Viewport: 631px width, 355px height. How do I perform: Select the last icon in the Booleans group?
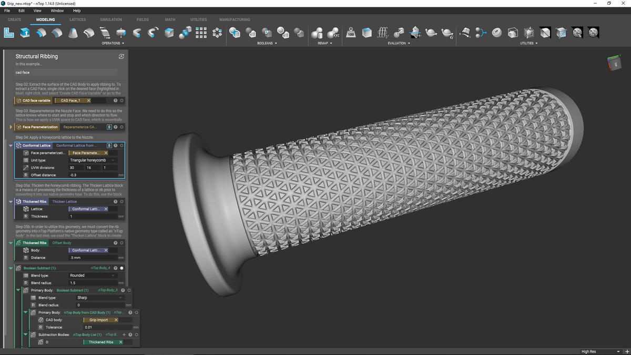tap(299, 33)
